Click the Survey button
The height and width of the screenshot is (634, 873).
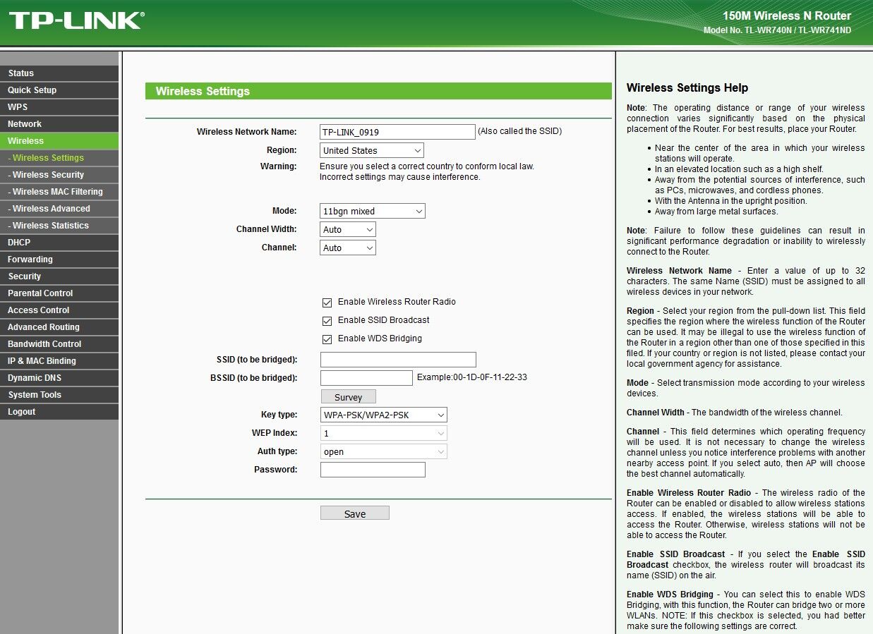pyautogui.click(x=348, y=397)
